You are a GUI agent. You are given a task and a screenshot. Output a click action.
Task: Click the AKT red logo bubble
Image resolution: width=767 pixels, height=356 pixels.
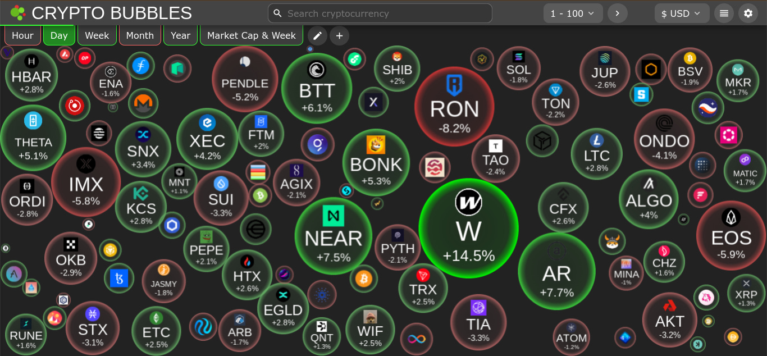[x=669, y=306]
